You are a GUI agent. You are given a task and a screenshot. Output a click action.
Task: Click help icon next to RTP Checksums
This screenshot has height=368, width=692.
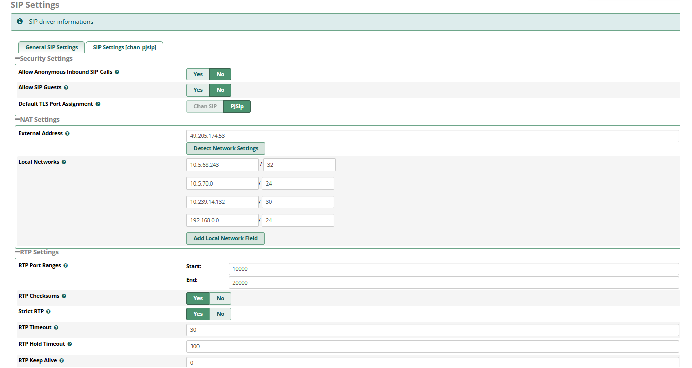click(64, 296)
